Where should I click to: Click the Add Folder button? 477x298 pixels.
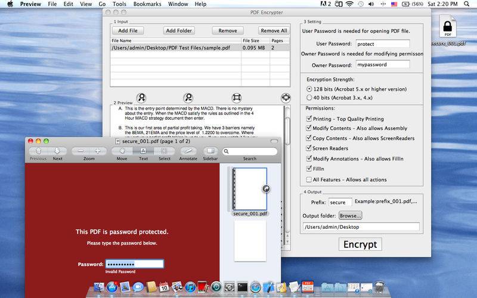point(179,30)
